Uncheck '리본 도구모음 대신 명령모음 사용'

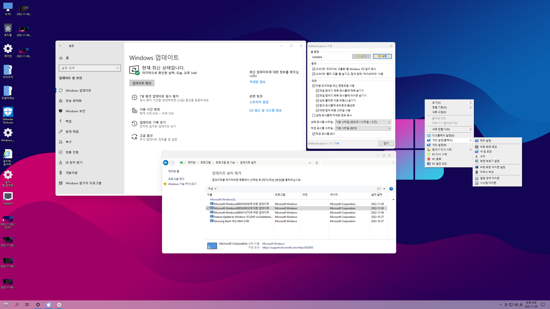click(314, 86)
